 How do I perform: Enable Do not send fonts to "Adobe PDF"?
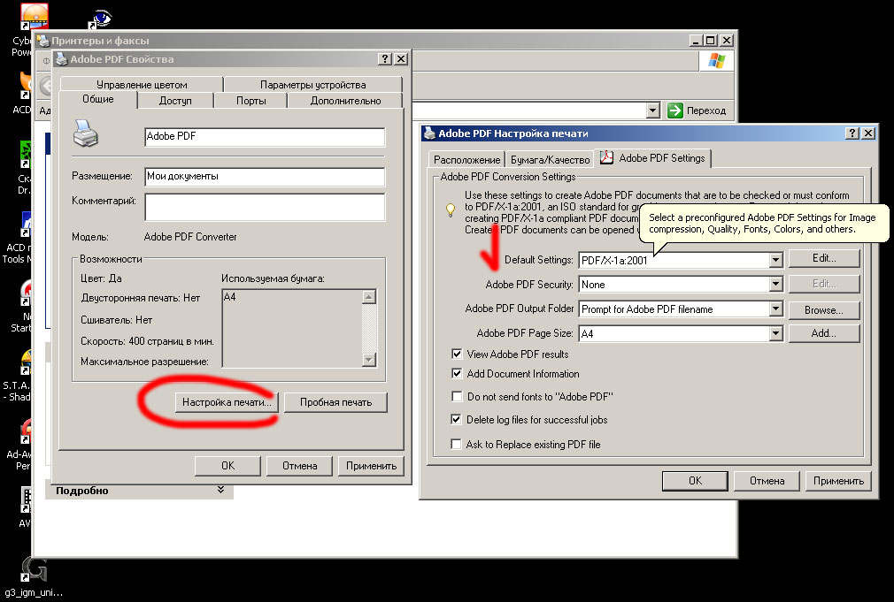[457, 396]
